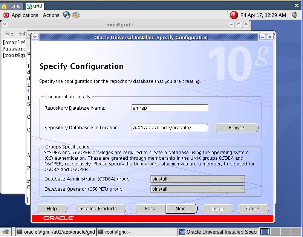Open the Installed Products list
303x237 pixels.
(x=99, y=209)
